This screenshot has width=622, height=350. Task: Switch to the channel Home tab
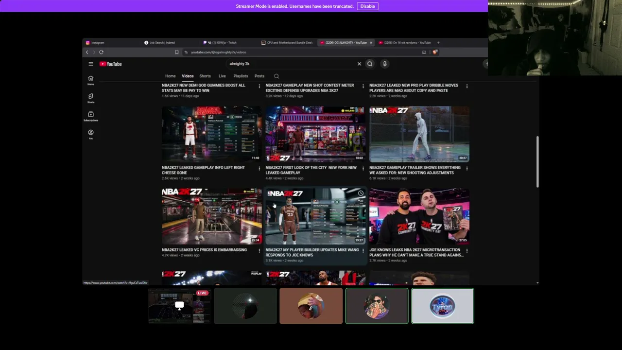[x=170, y=76]
